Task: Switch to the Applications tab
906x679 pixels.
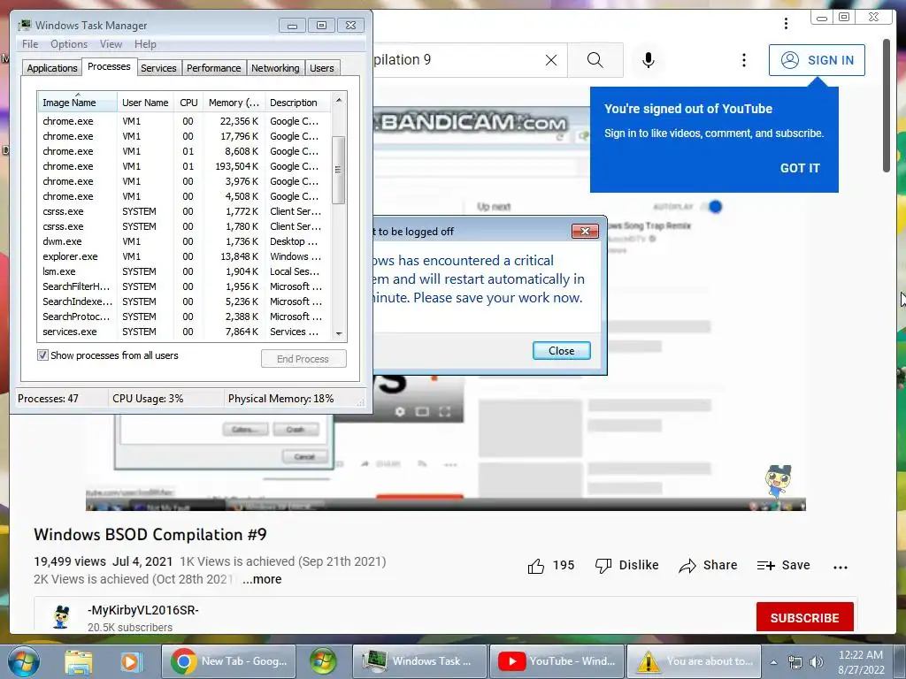Action: [52, 68]
